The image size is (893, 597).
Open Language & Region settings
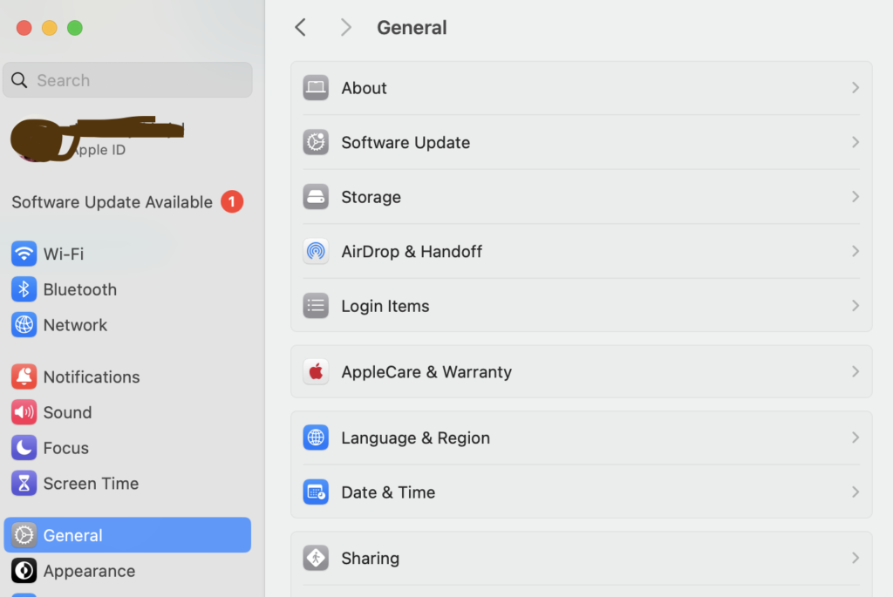(x=415, y=438)
